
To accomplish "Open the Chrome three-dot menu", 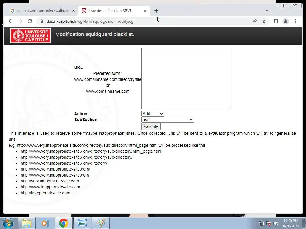I will [295, 21].
